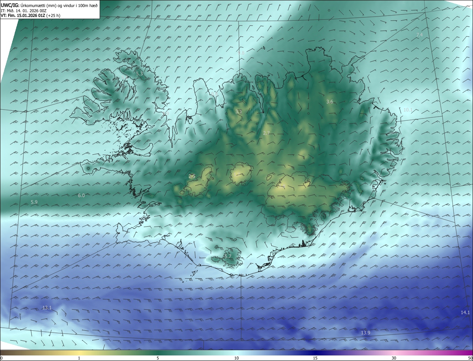Click the color scale tick label 50
The width and height of the screenshot is (473, 361).
point(470,358)
